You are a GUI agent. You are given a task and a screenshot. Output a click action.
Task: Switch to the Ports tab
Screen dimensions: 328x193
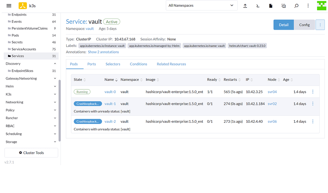point(92,64)
